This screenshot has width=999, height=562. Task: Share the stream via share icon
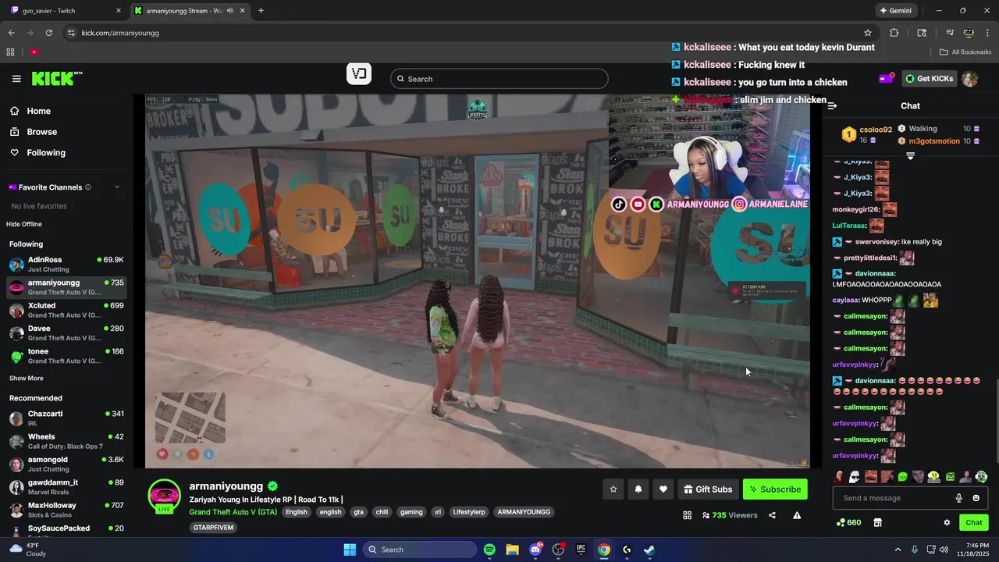[x=772, y=515]
